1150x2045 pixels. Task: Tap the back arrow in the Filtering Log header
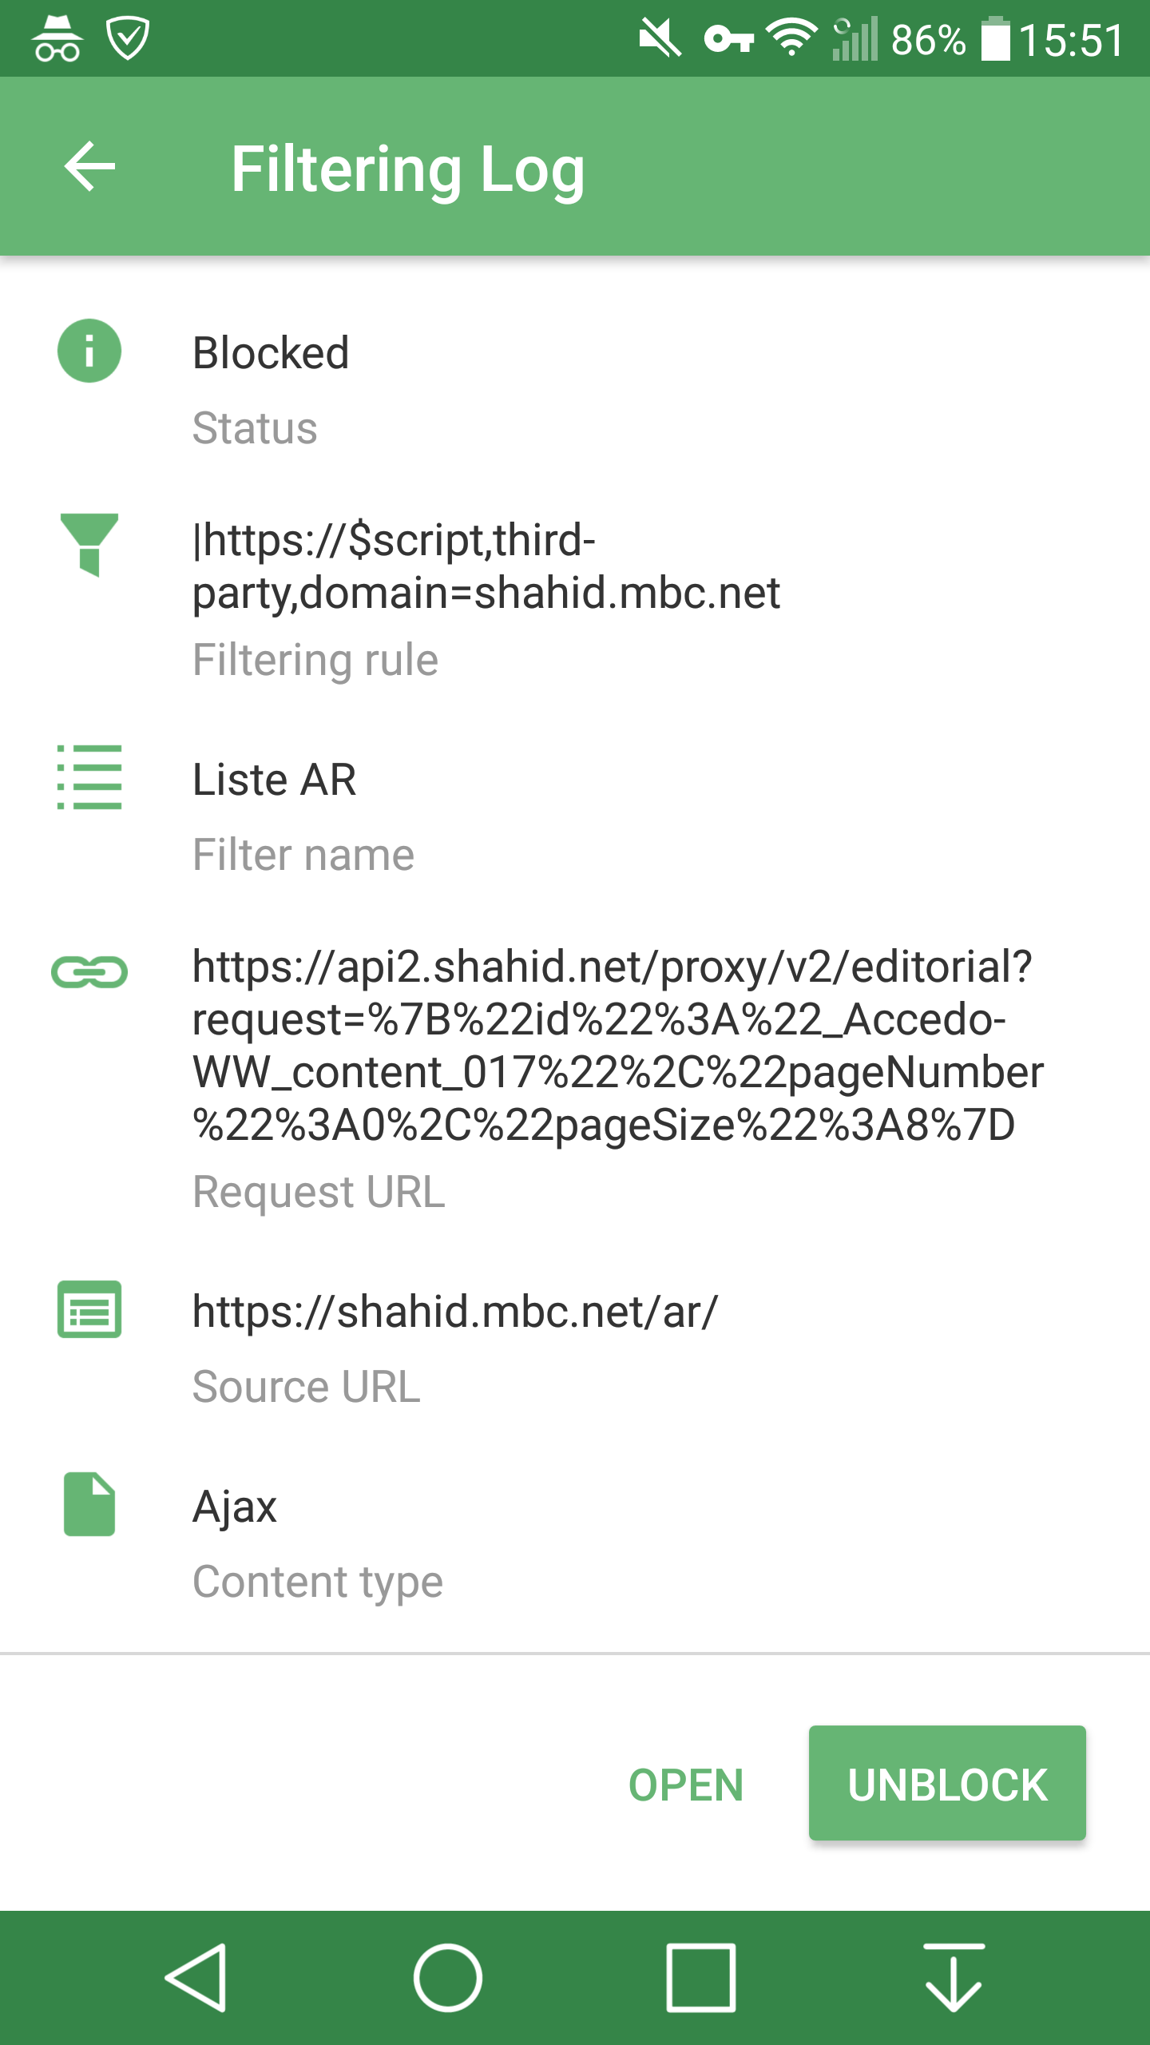pyautogui.click(x=90, y=168)
